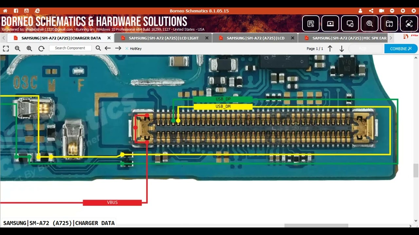This screenshot has height=235, width=419.
Task: Close the LCD LIGHT tab
Action: click(x=207, y=38)
